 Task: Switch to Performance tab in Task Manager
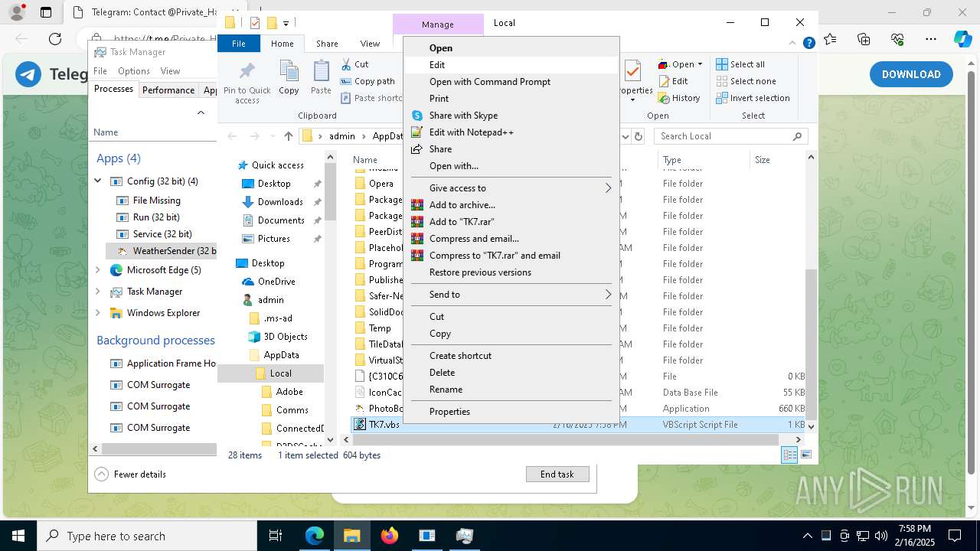click(x=168, y=90)
